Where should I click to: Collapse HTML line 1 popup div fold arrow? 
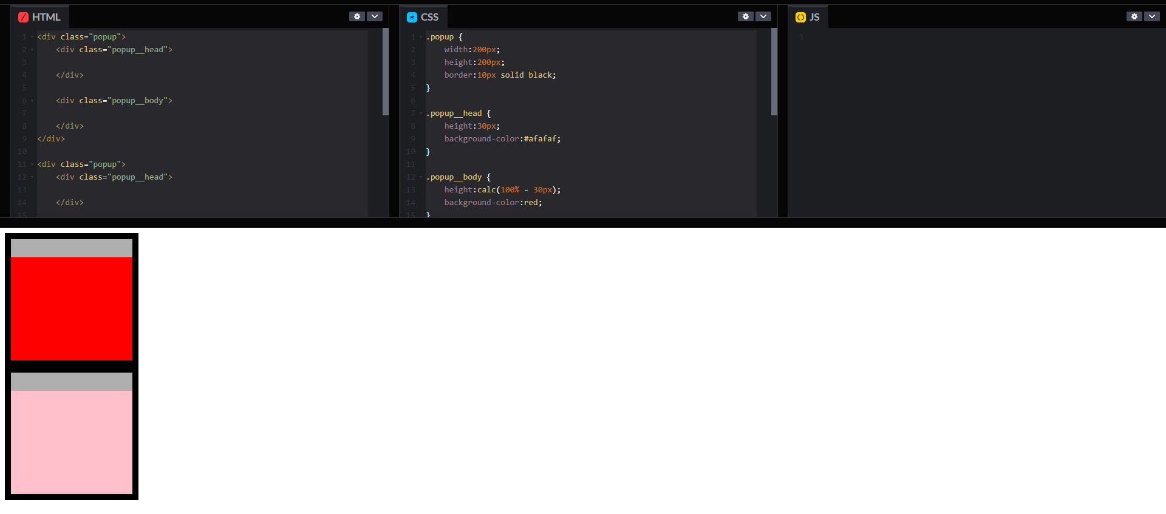point(32,37)
